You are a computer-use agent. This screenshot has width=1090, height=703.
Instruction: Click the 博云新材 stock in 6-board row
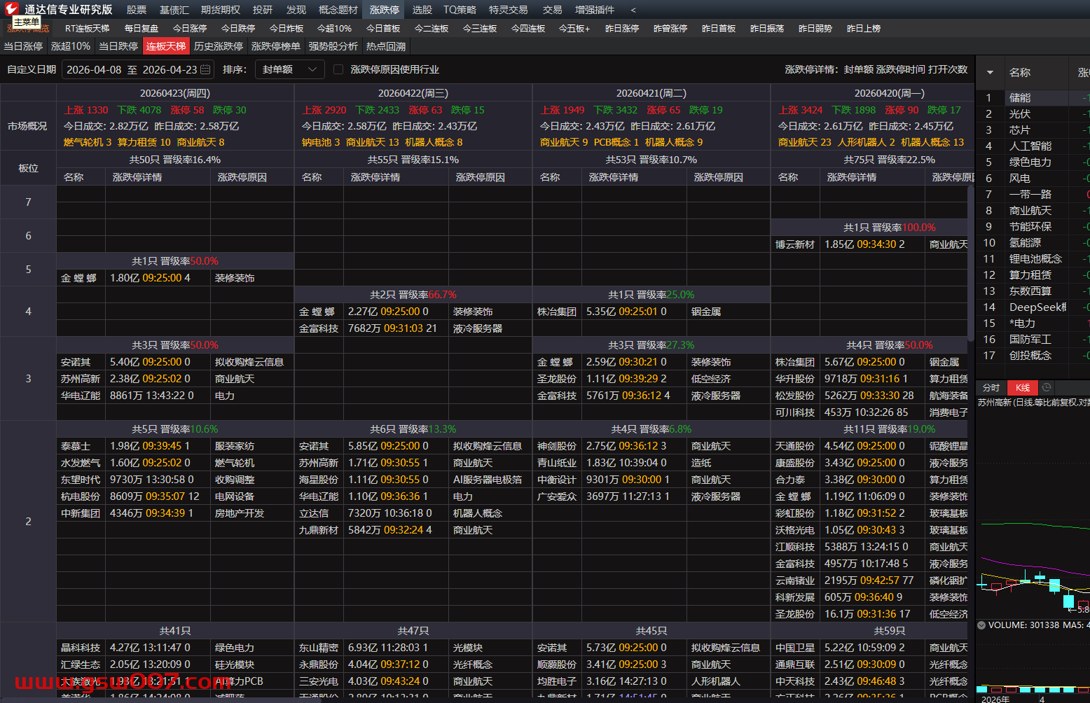795,244
